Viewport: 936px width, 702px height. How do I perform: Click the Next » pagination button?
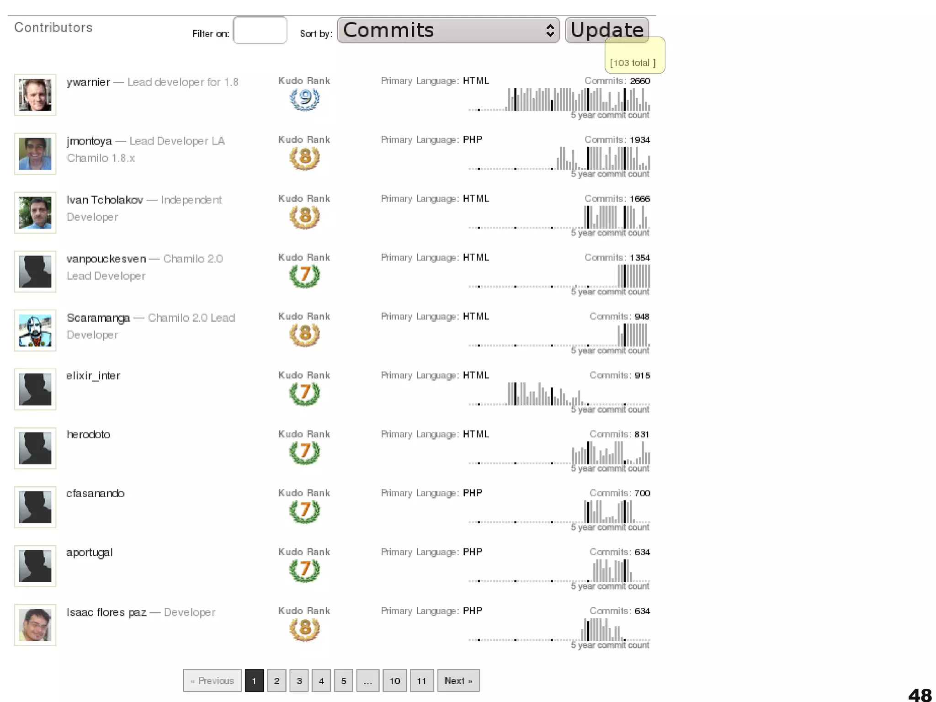[x=458, y=681]
